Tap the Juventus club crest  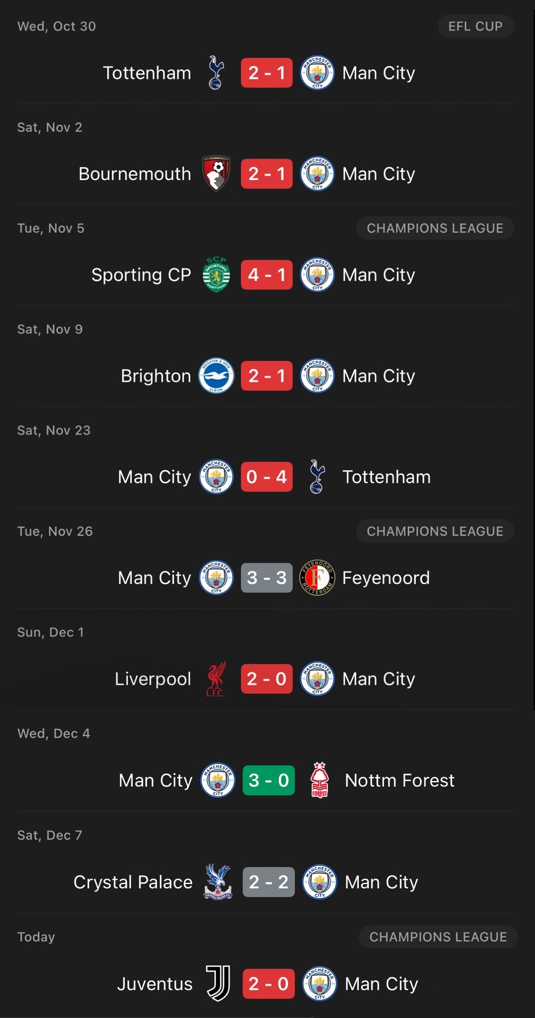click(x=218, y=983)
